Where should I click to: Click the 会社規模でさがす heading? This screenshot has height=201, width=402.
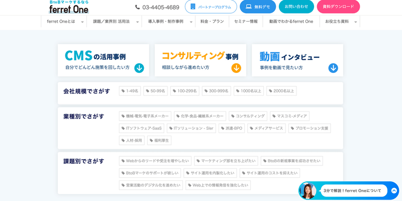coord(86,91)
